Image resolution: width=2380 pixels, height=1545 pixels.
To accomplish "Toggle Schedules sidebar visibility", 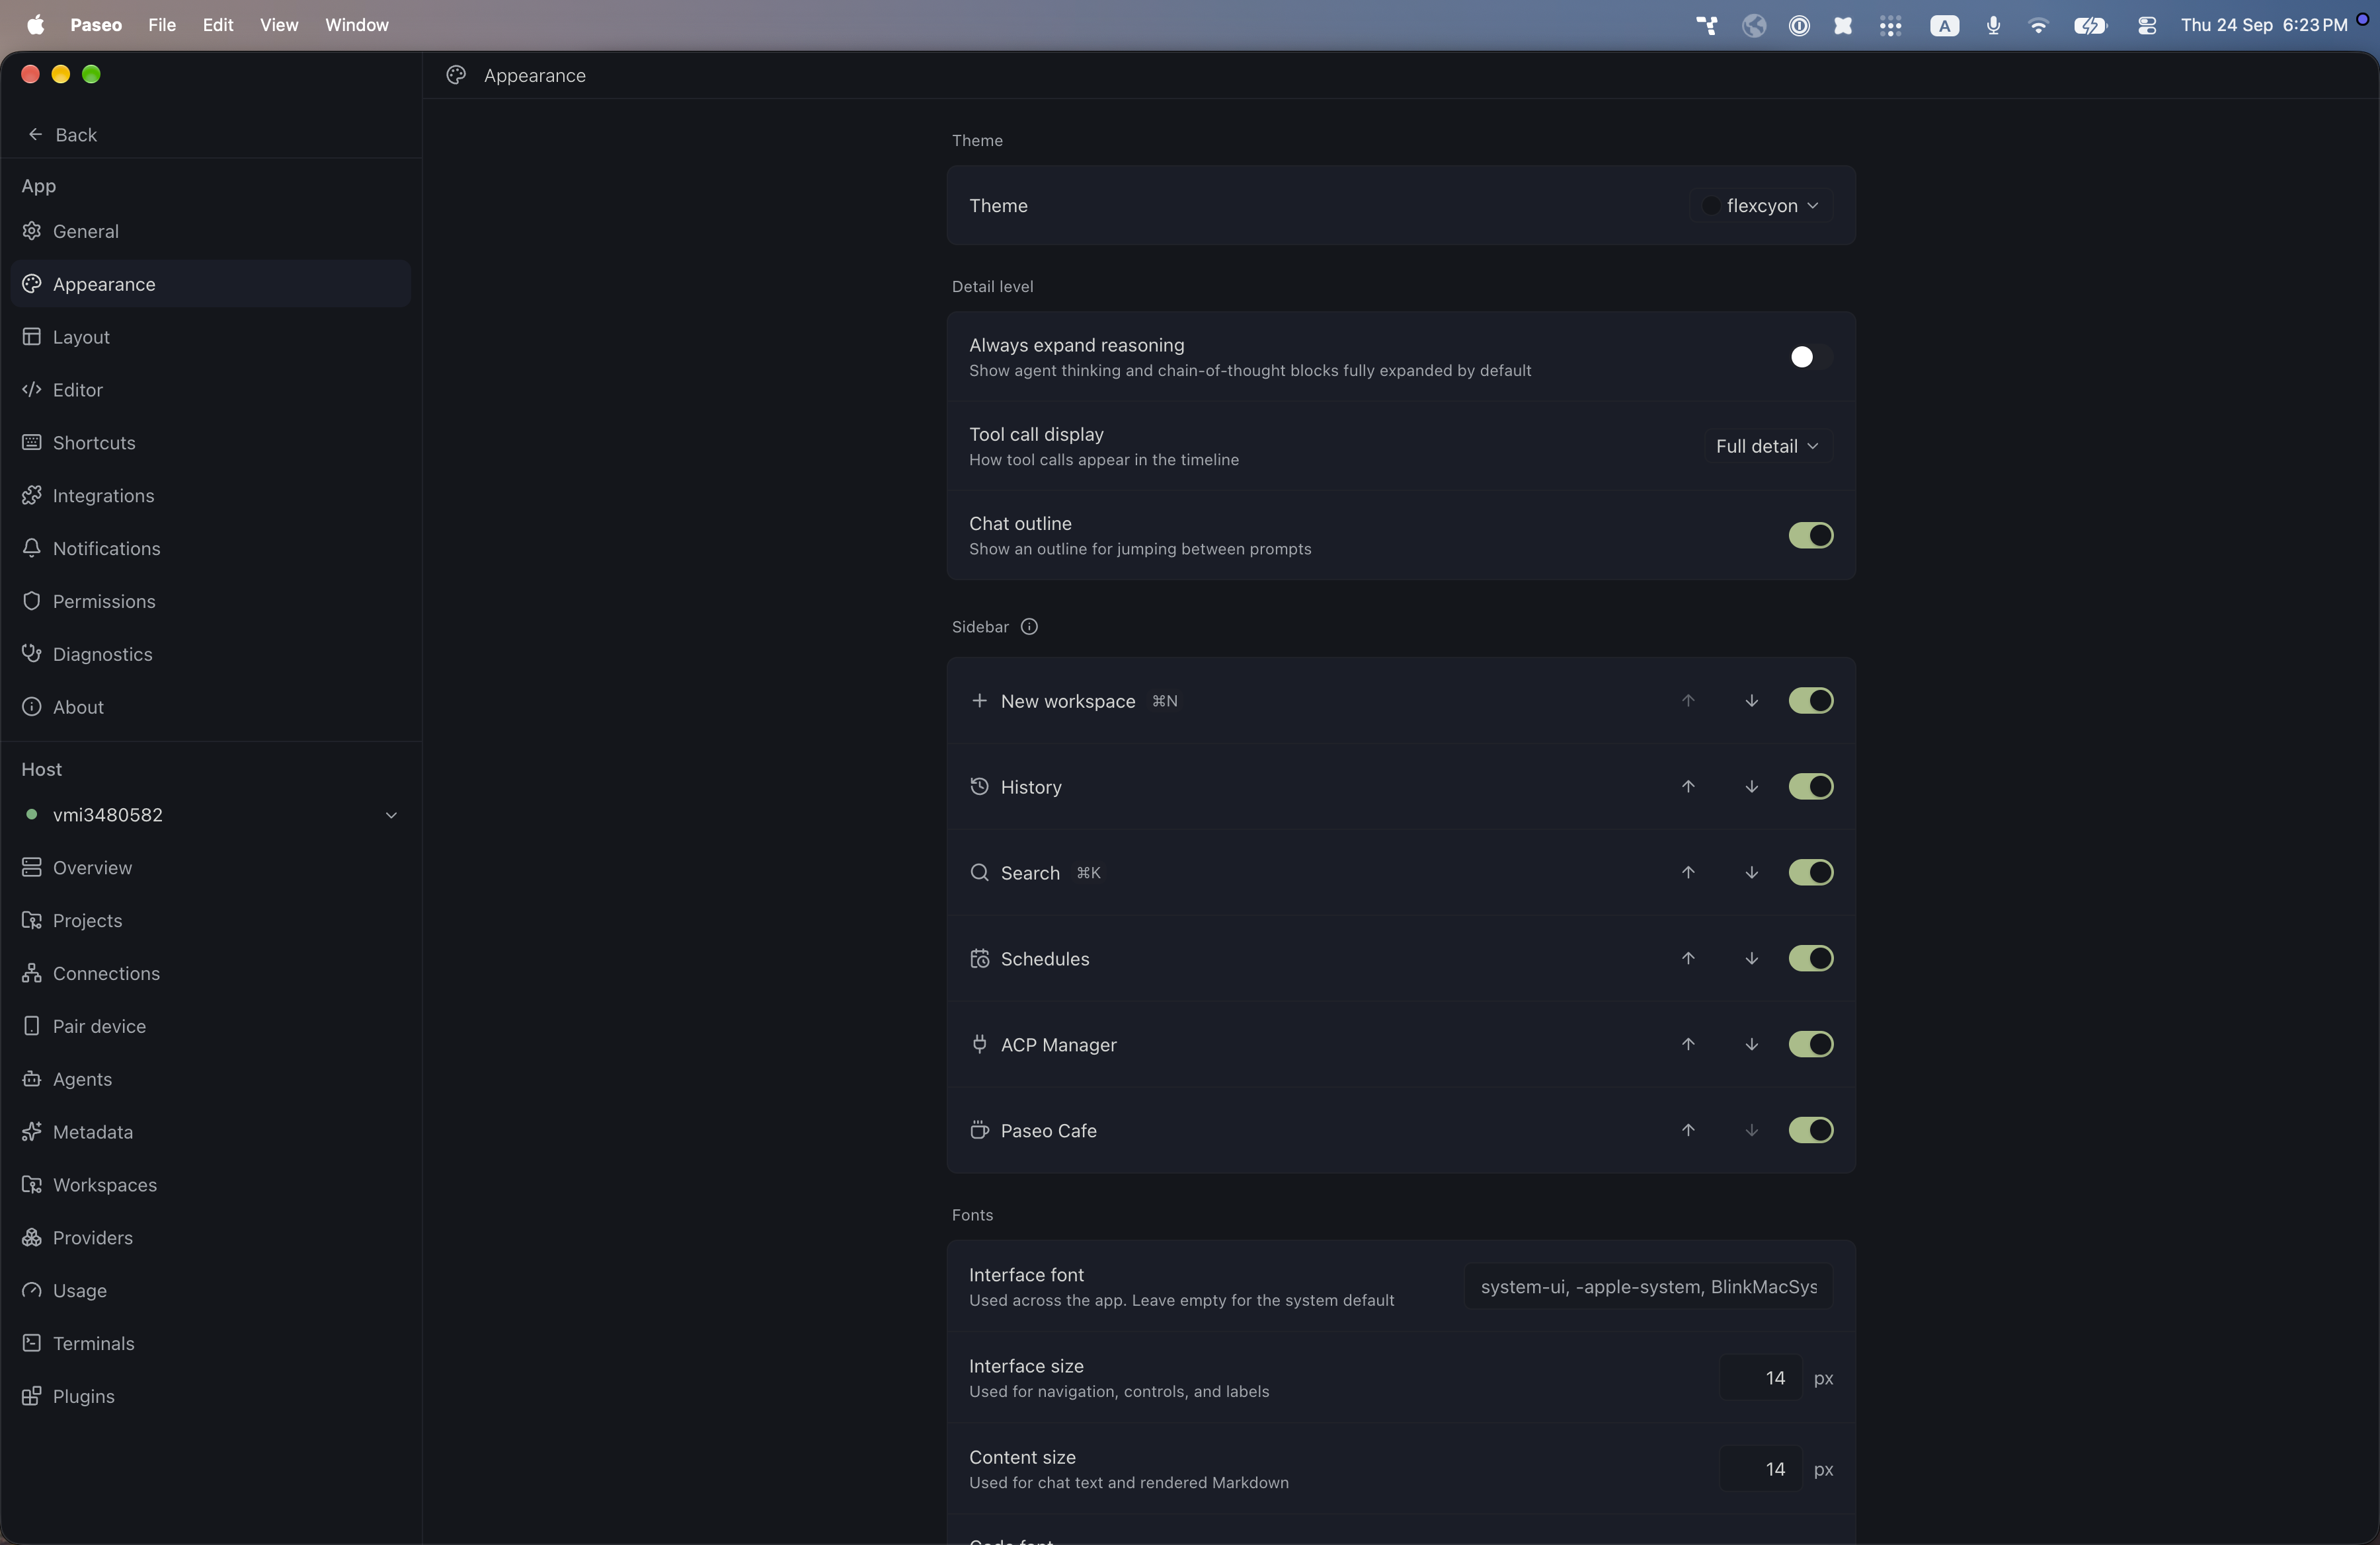I will tap(1810, 958).
